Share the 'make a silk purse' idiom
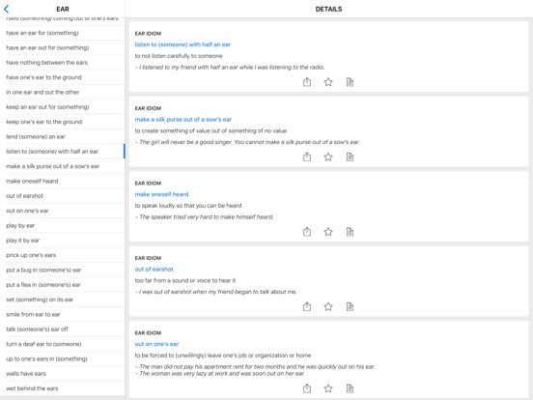 tap(307, 157)
